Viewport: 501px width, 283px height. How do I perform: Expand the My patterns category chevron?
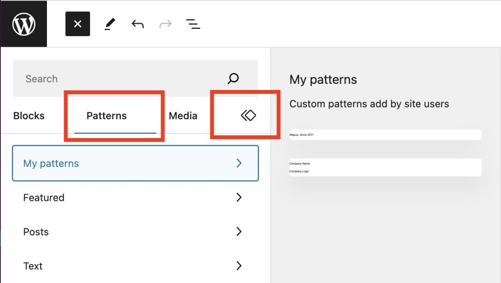pyautogui.click(x=239, y=163)
